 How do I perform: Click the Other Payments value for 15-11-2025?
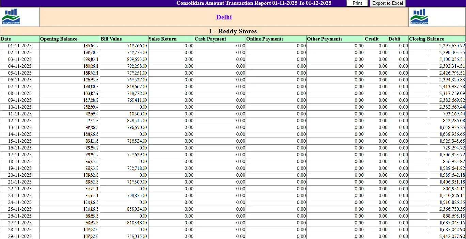pos(359,141)
